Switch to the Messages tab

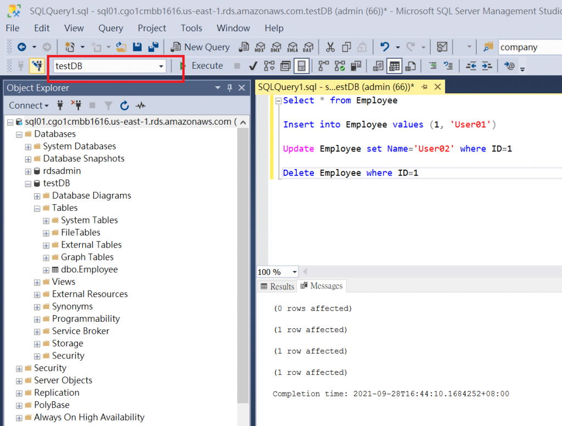point(322,286)
